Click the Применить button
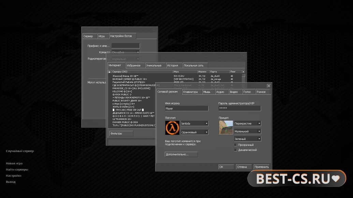This screenshot has height=198, width=353. tap(262, 167)
